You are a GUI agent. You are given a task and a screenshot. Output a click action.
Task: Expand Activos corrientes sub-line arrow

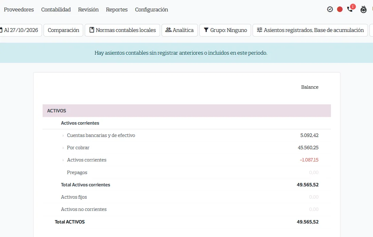pos(63,160)
